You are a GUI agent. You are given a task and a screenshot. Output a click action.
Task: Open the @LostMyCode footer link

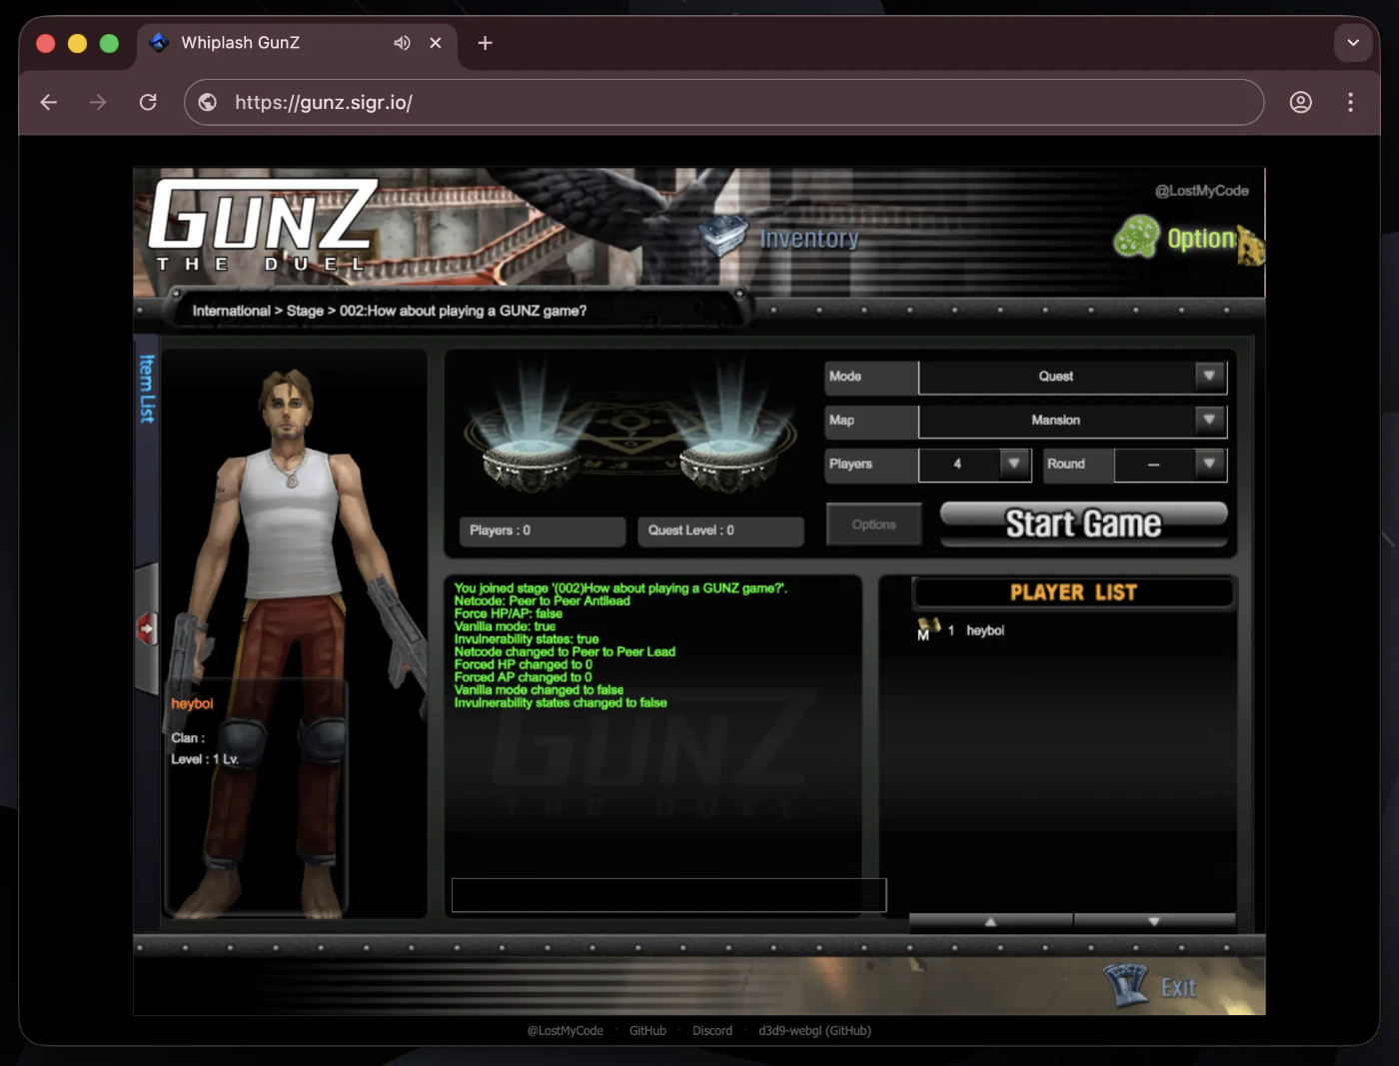coord(565,1031)
